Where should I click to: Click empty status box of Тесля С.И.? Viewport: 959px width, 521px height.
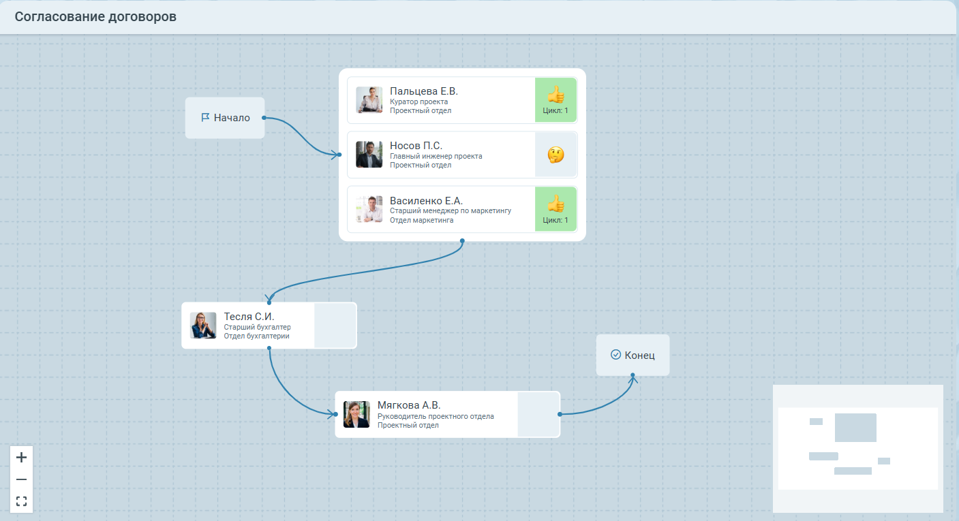(x=335, y=326)
